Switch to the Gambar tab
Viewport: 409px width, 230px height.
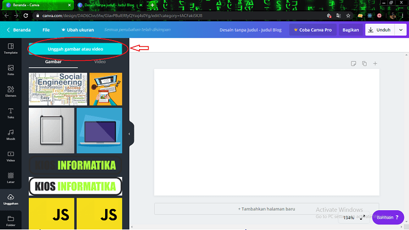point(53,62)
